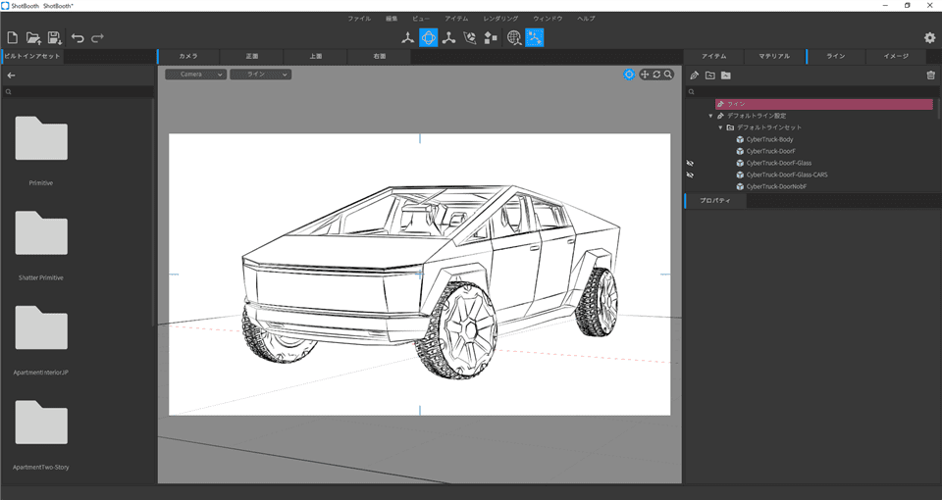The image size is (942, 500).
Task: Save the scene with the disk icon
Action: pyautogui.click(x=54, y=38)
